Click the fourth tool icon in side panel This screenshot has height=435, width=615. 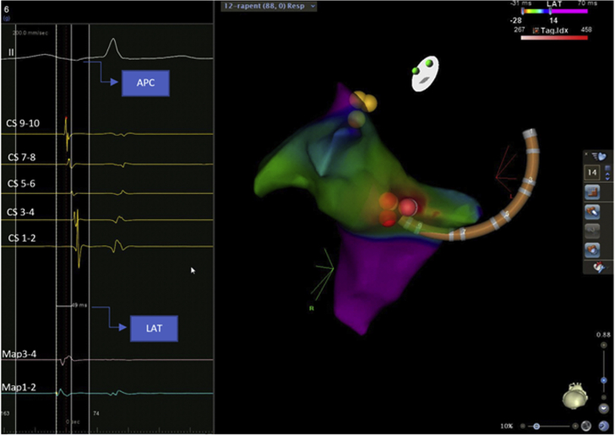[x=592, y=249]
